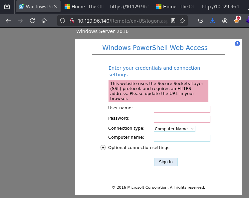Click the User name input field

[x=182, y=109]
